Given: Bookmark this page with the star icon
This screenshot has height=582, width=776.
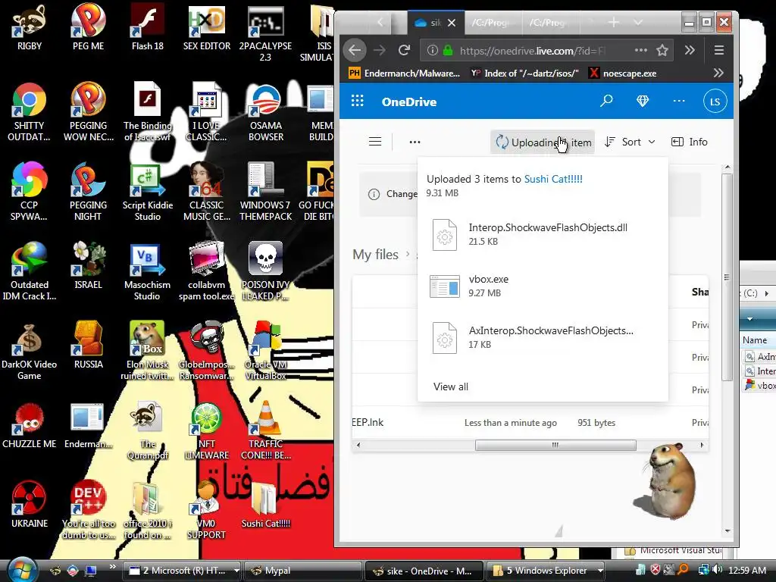Looking at the screenshot, I should click(662, 50).
